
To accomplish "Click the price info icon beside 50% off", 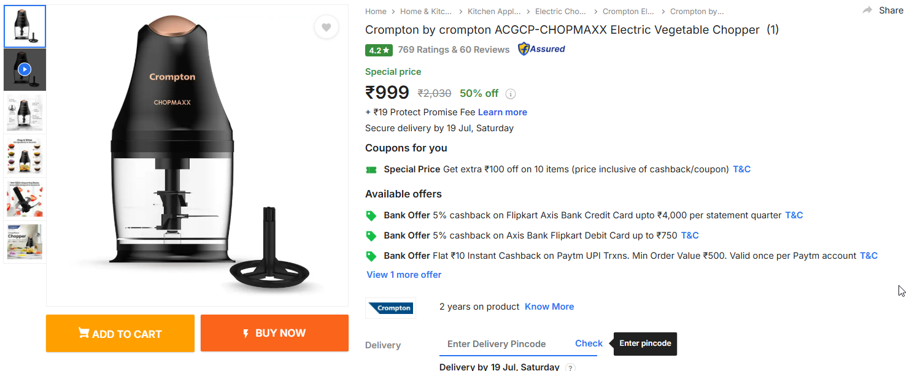I will (511, 94).
